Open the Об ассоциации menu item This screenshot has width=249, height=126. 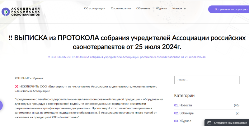point(95,8)
